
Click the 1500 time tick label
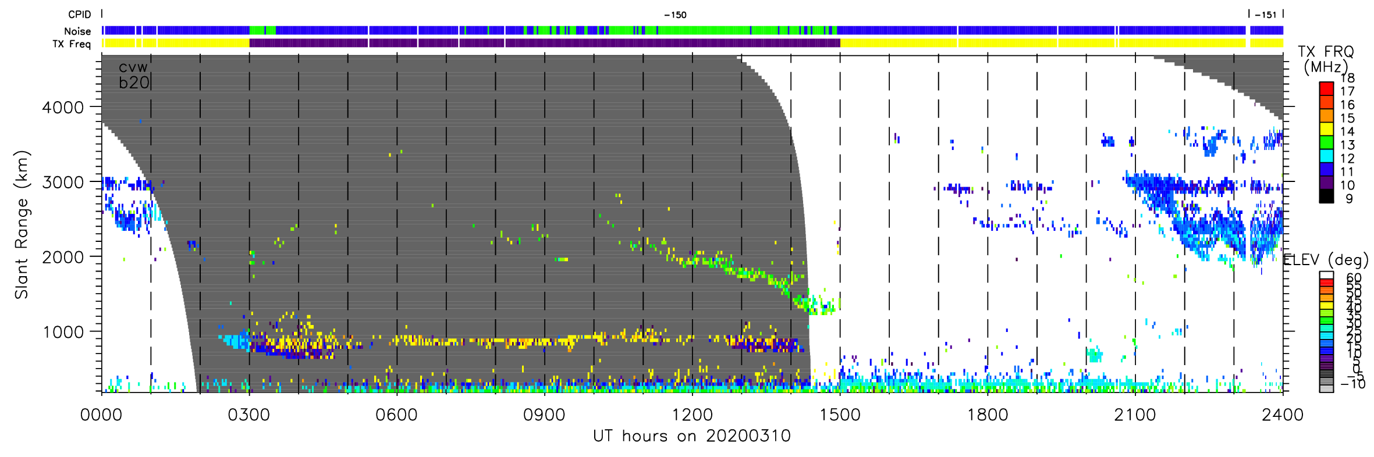point(840,415)
